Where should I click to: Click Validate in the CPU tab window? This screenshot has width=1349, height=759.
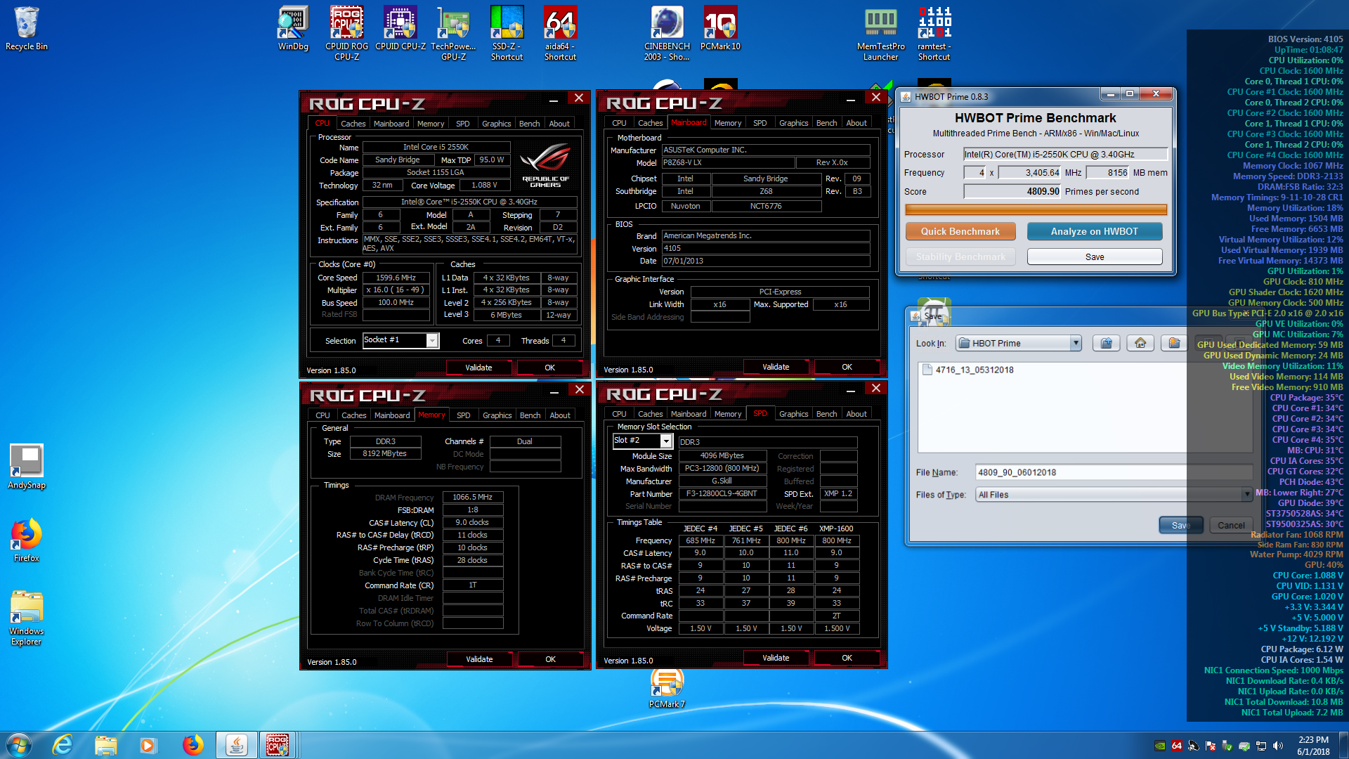[x=478, y=368]
